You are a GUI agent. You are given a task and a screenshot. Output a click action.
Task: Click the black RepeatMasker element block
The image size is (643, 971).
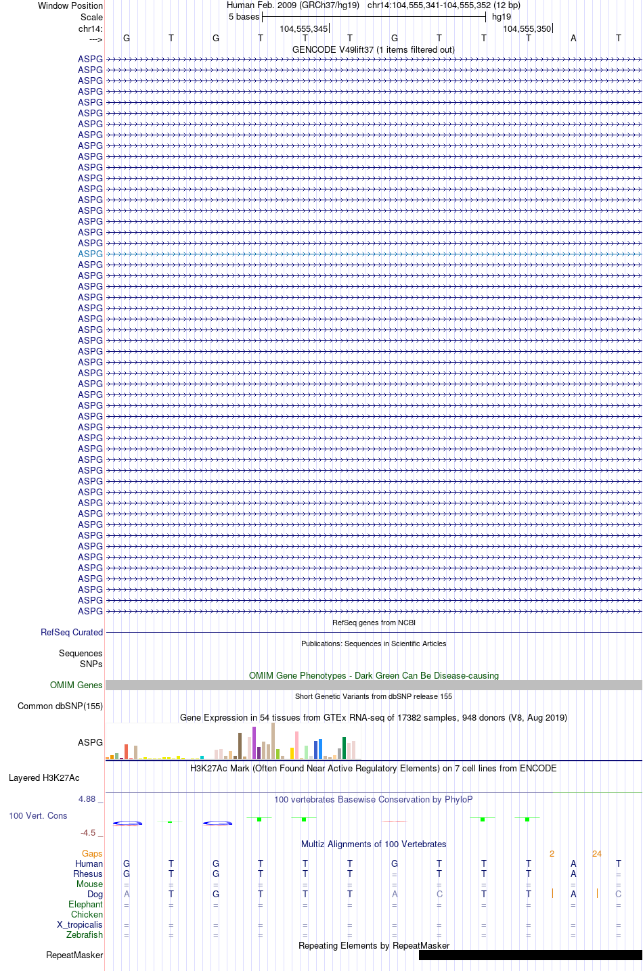tap(531, 955)
